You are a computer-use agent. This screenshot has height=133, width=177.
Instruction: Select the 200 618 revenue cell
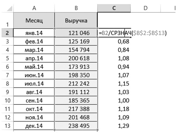(76, 58)
